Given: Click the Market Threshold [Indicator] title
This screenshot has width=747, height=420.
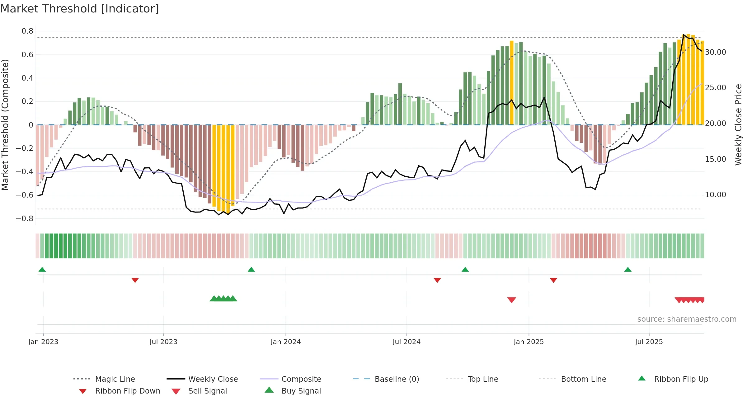Looking at the screenshot, I should [x=80, y=9].
